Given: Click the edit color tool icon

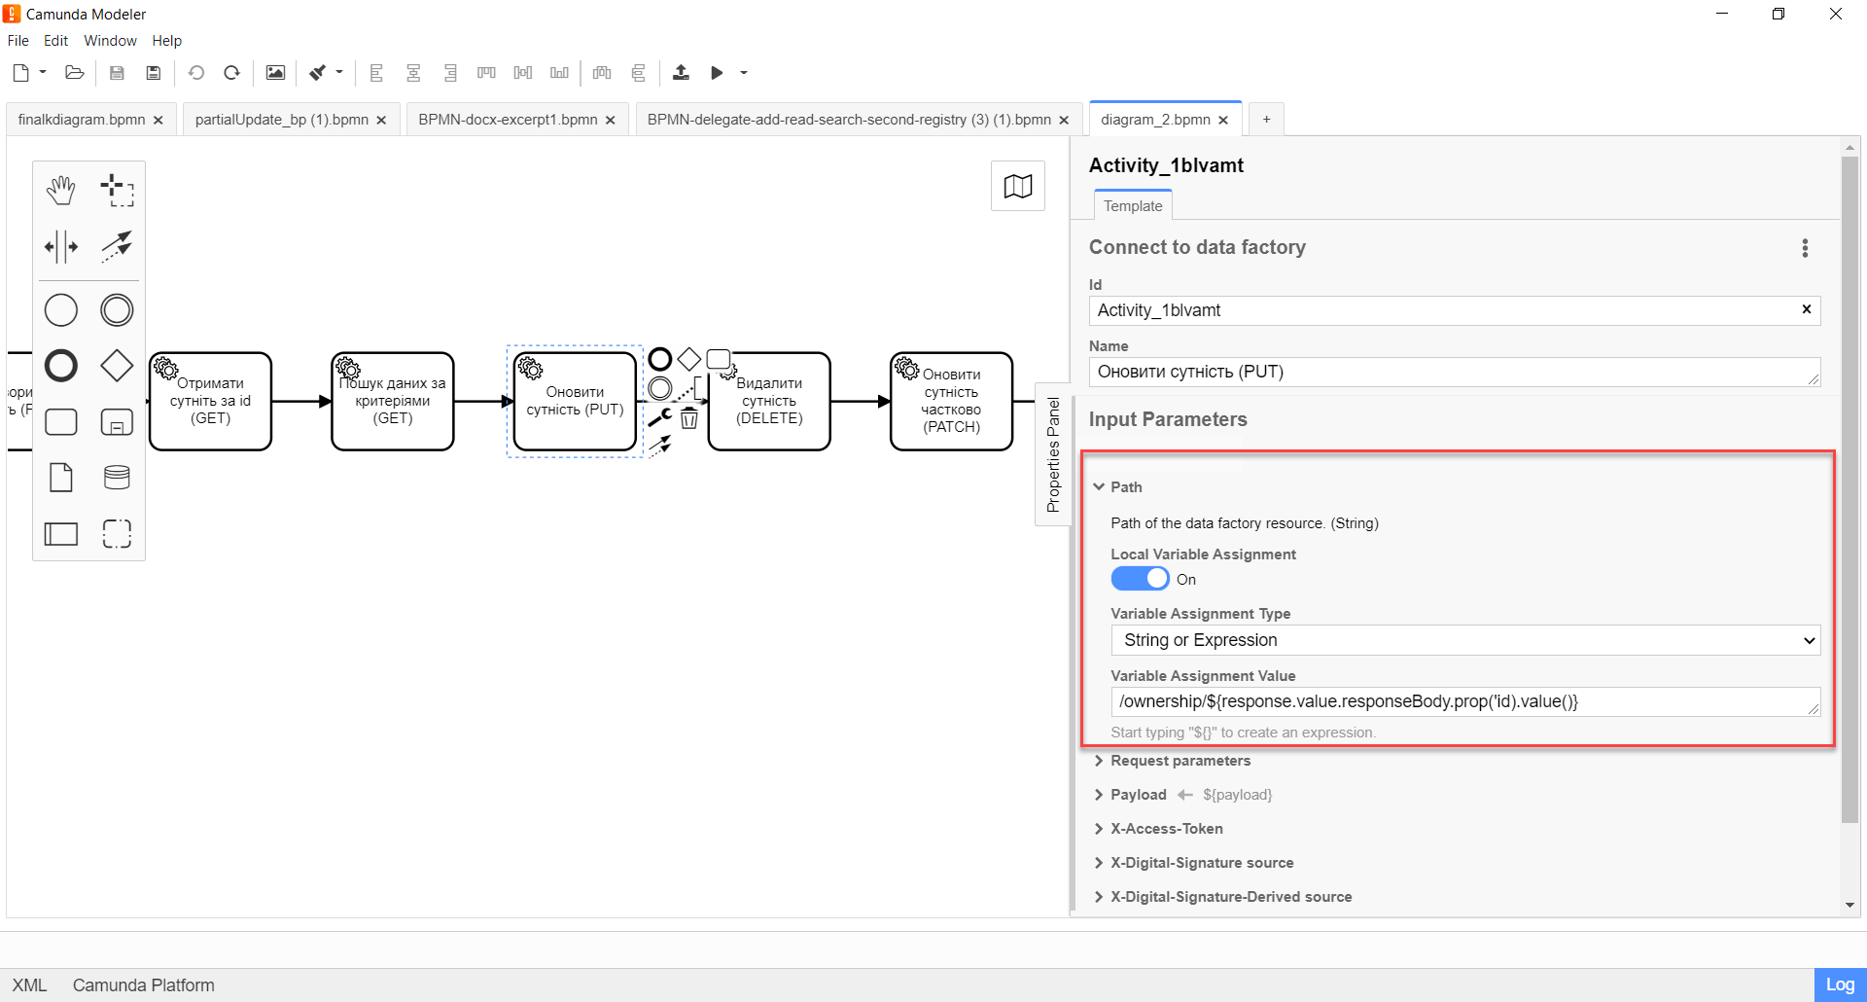Looking at the screenshot, I should click(x=318, y=73).
